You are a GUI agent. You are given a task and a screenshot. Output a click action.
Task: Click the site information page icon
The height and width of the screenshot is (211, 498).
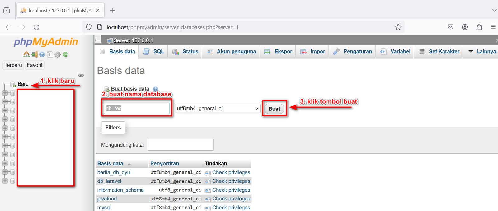click(100, 27)
